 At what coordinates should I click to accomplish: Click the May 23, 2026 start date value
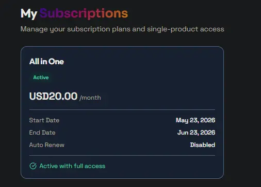click(x=195, y=120)
